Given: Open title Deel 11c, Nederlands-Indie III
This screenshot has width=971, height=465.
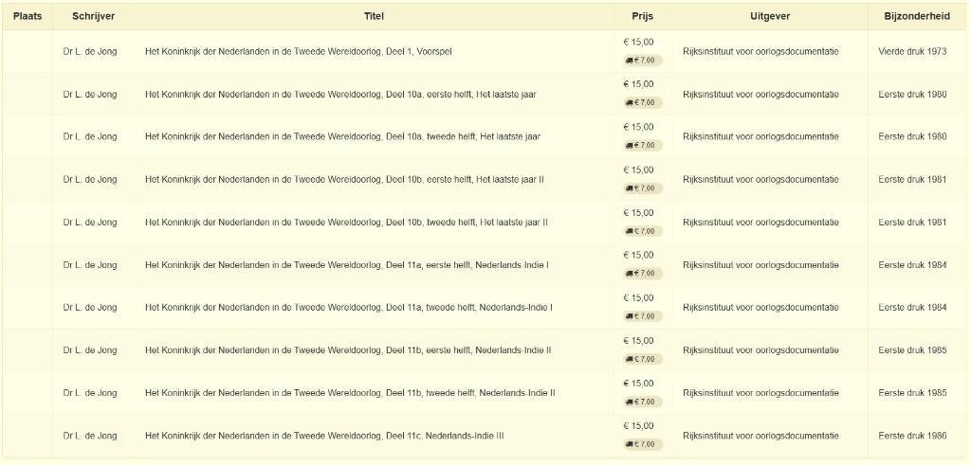Looking at the screenshot, I should (323, 436).
